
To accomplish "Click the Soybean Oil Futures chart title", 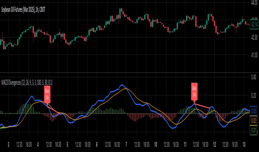I will click(x=23, y=10).
